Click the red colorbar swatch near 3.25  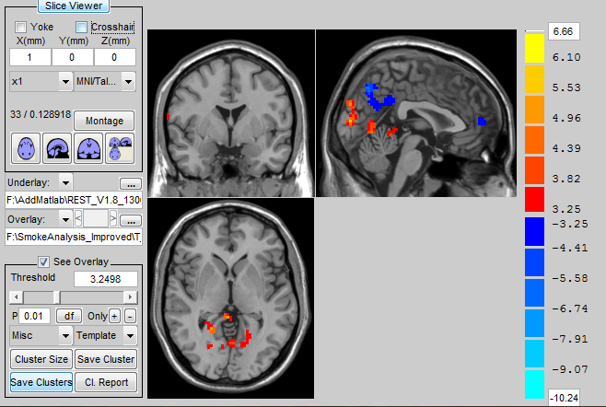(534, 199)
